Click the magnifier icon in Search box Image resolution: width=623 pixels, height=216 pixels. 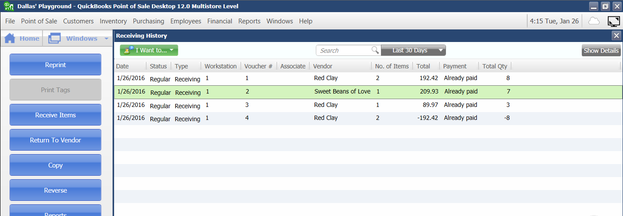click(x=375, y=50)
